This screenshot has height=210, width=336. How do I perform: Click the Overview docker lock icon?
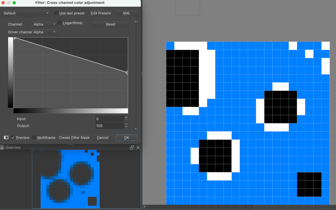(2, 147)
